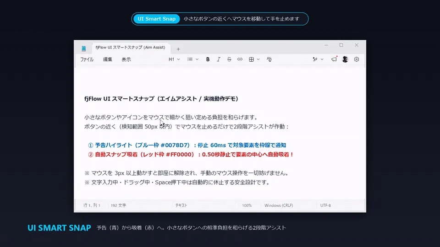440x247 pixels.
Task: Expand the list style dropdown arrow
Action: click(x=197, y=59)
